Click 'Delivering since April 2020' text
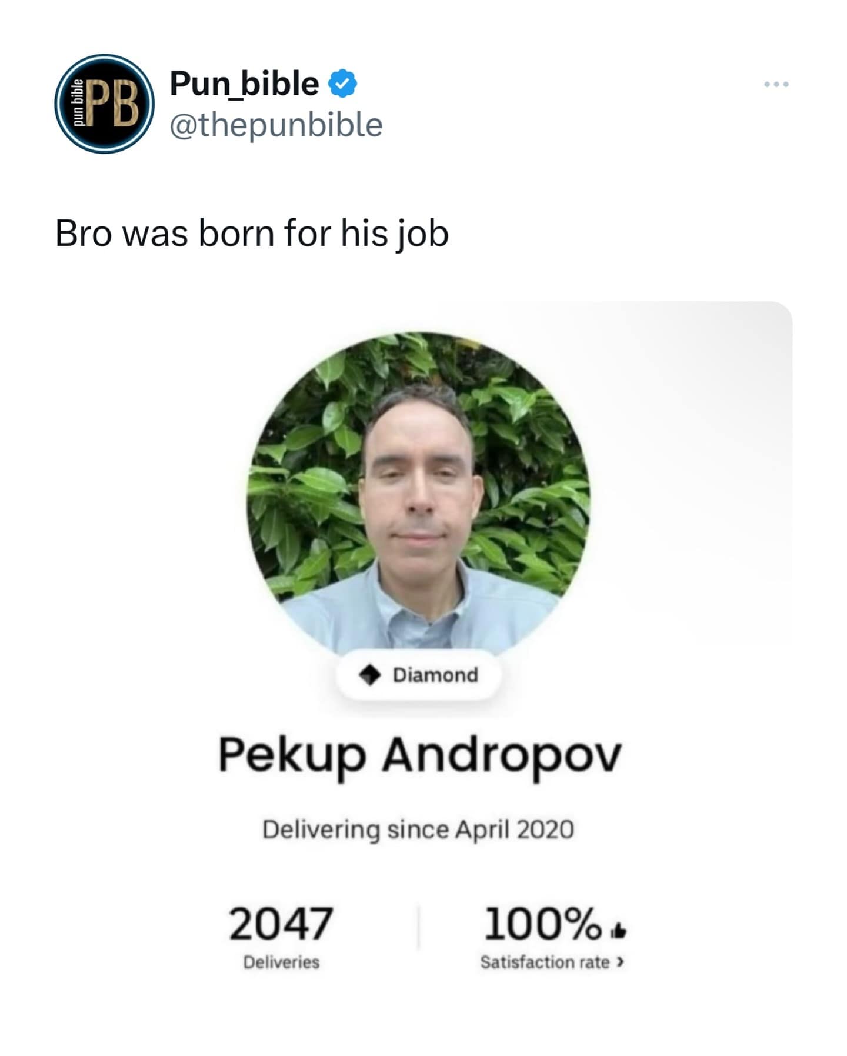 pos(418,830)
